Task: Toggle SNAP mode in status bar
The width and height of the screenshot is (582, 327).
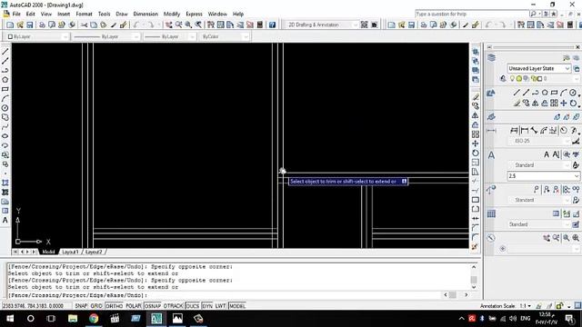Action: pos(81,306)
